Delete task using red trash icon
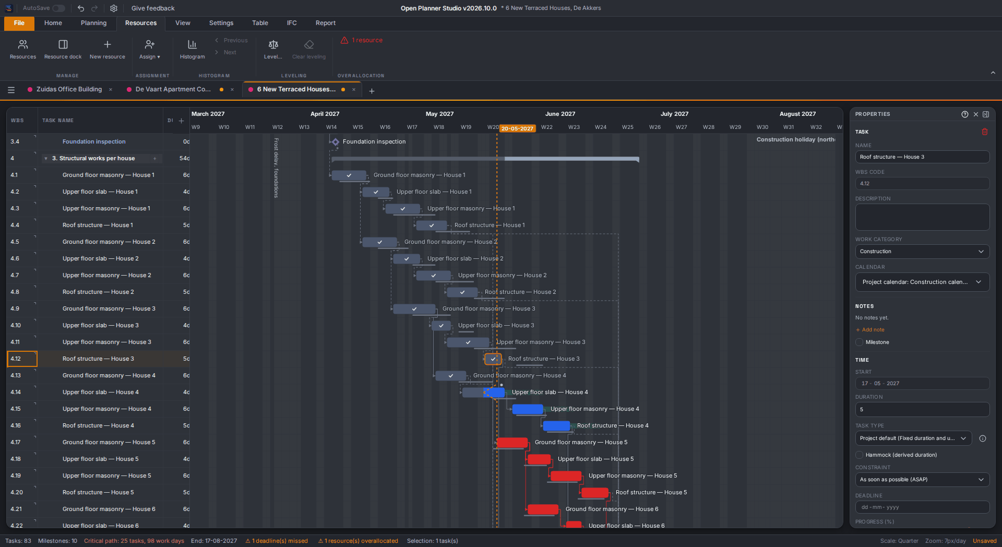Image resolution: width=1002 pixels, height=547 pixels. point(985,132)
